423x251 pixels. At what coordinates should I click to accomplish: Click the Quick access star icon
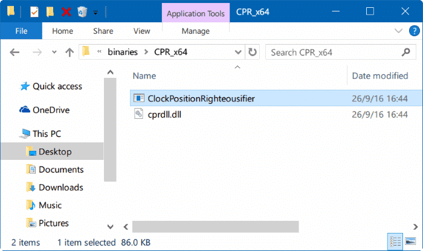pos(25,86)
